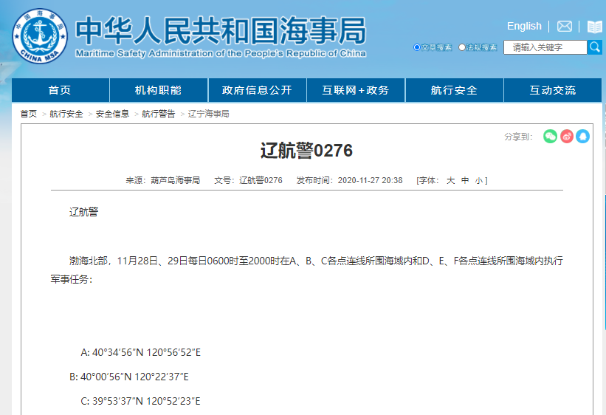606x415 pixels.
Task: Focus the 请输入关键字 search field
Action: (545, 47)
